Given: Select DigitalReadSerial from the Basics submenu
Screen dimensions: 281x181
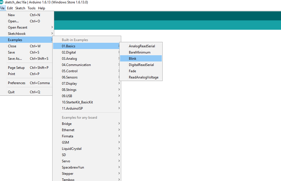Looking at the screenshot, I should click(x=141, y=65).
